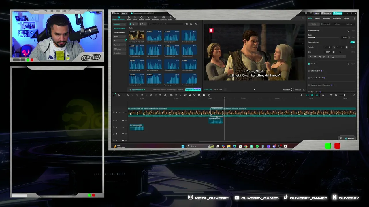Viewport: 369px width, 207px height.
Task: Open the Filtros tab
Action: (x=170, y=18)
